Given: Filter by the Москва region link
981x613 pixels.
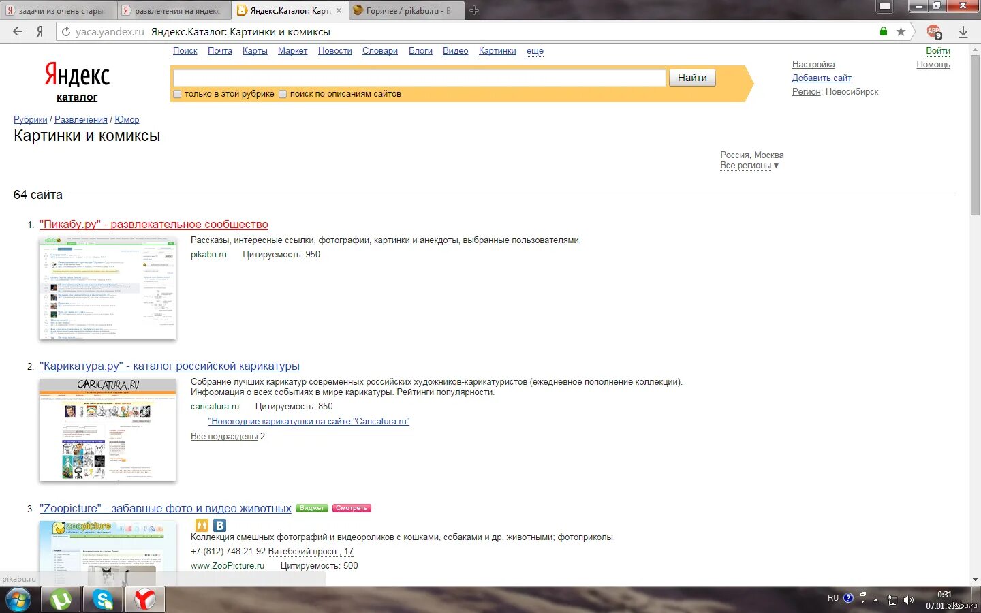Looking at the screenshot, I should click(x=769, y=155).
